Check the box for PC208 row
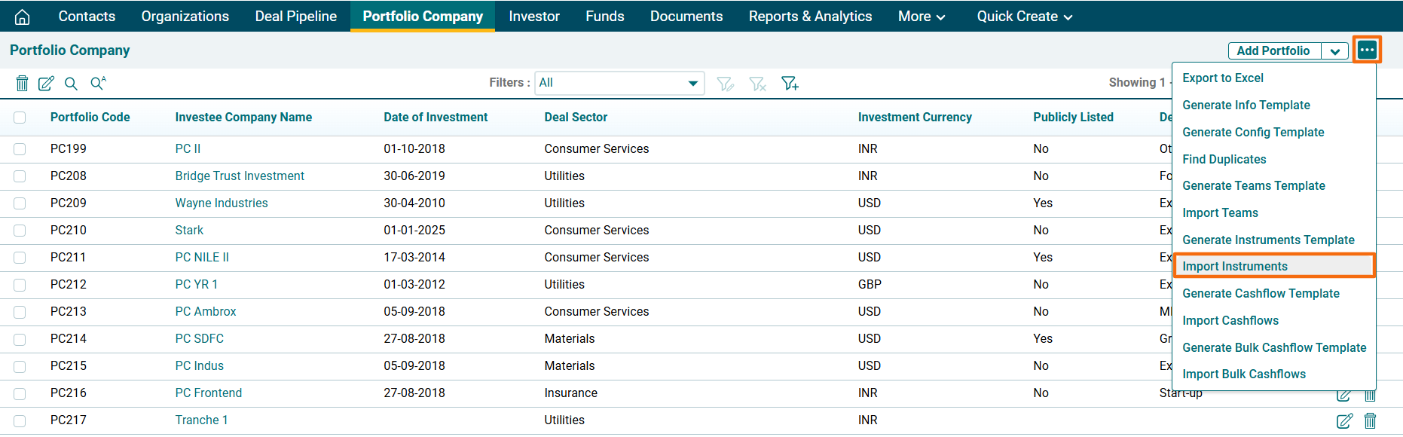 20,176
